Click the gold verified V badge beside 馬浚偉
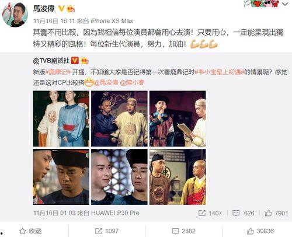Viewport: 292px width, 237px height. point(61,8)
